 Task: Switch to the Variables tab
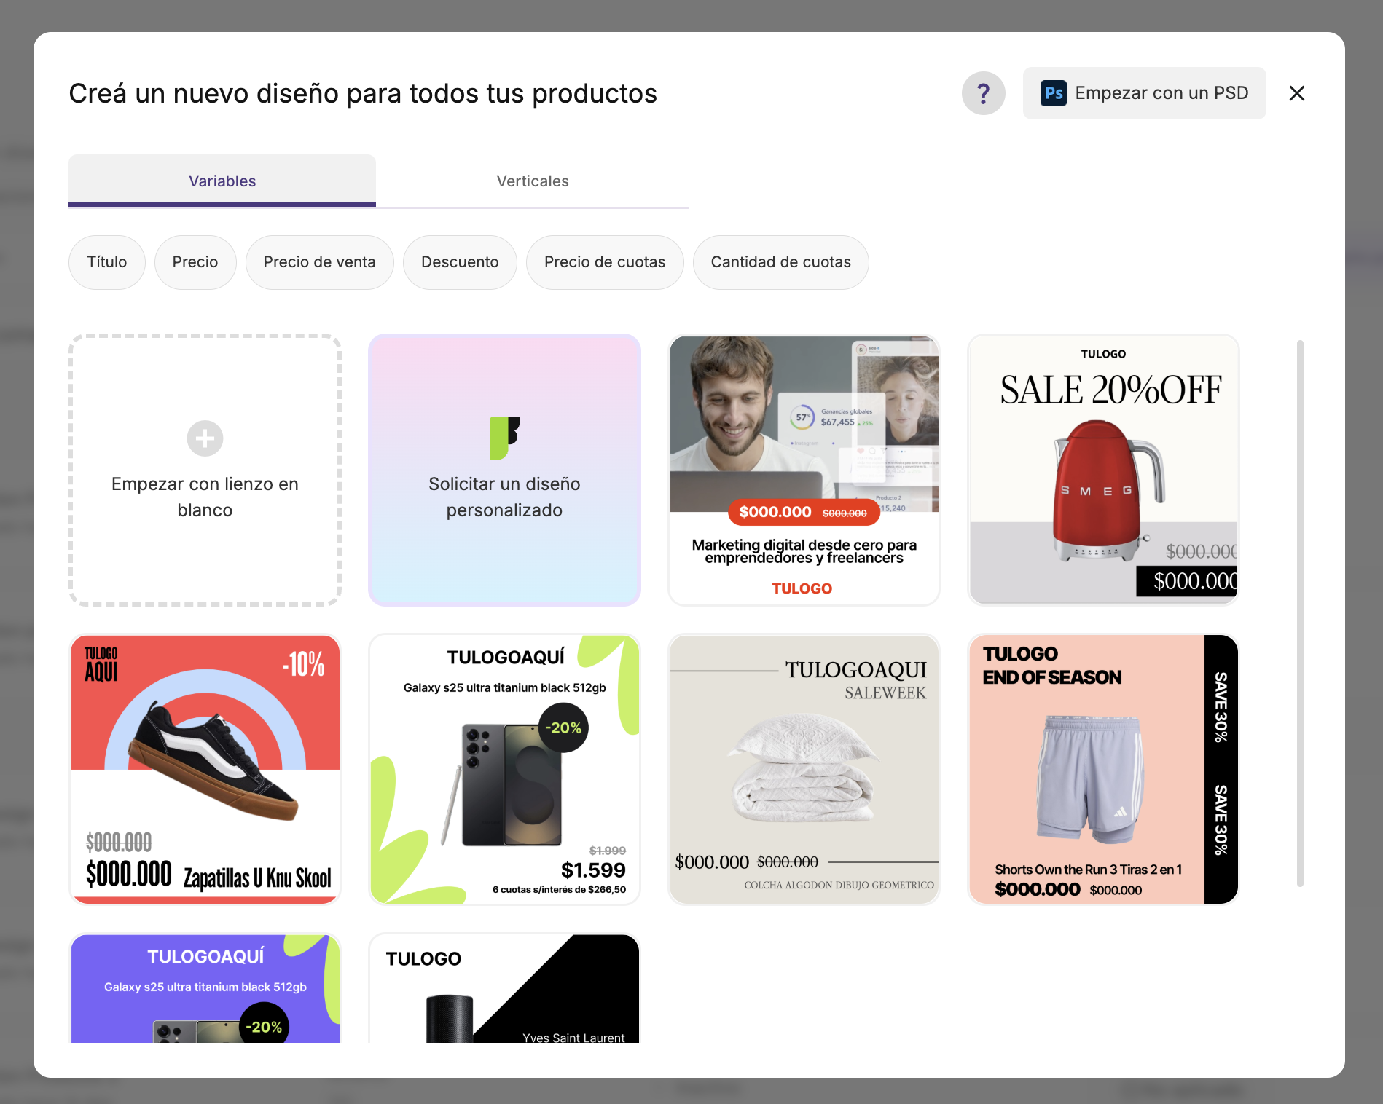coord(222,181)
